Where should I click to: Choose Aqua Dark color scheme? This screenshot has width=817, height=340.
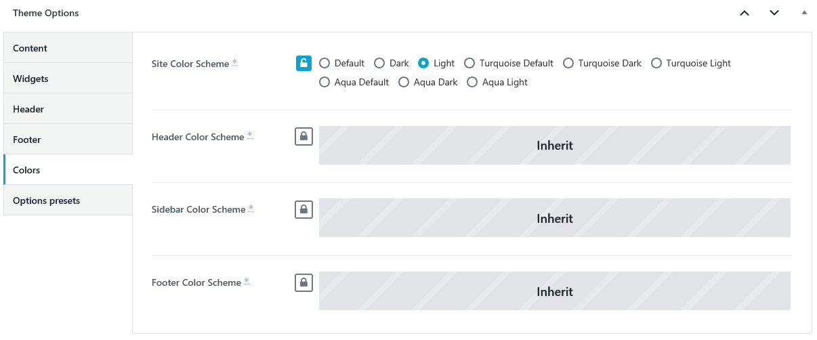(404, 82)
